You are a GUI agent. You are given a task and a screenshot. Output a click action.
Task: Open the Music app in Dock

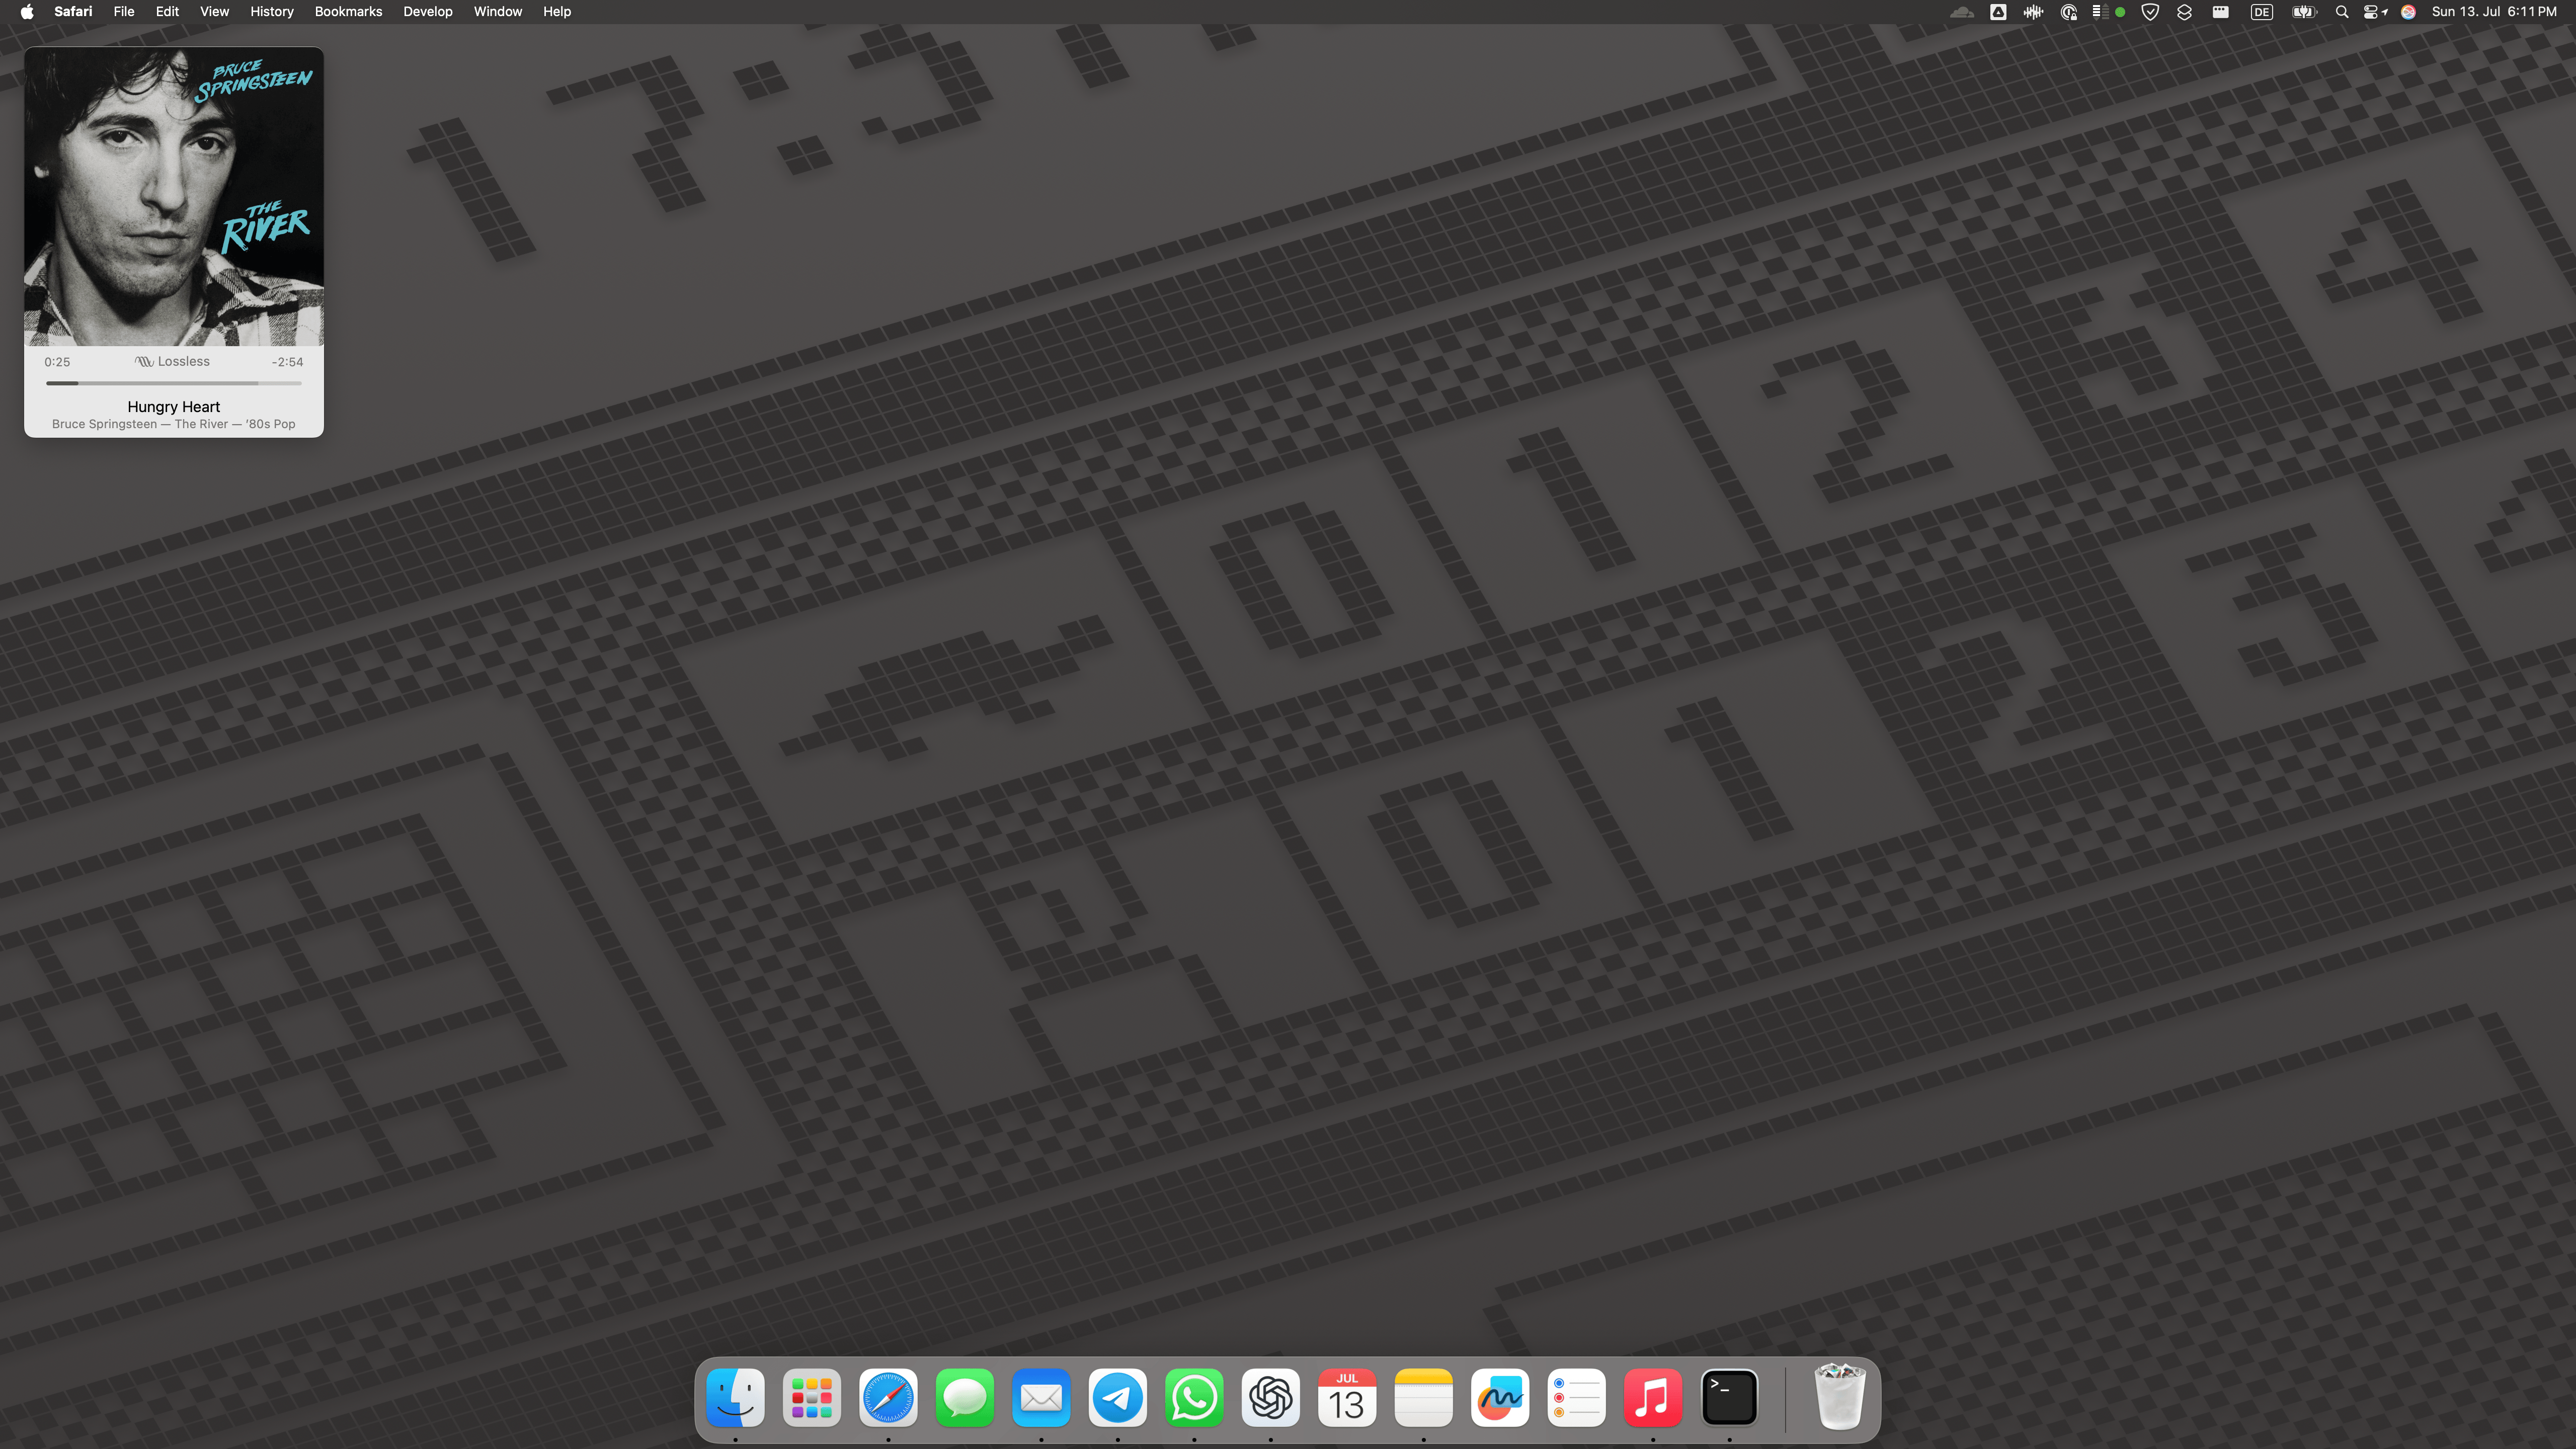pos(1653,1397)
